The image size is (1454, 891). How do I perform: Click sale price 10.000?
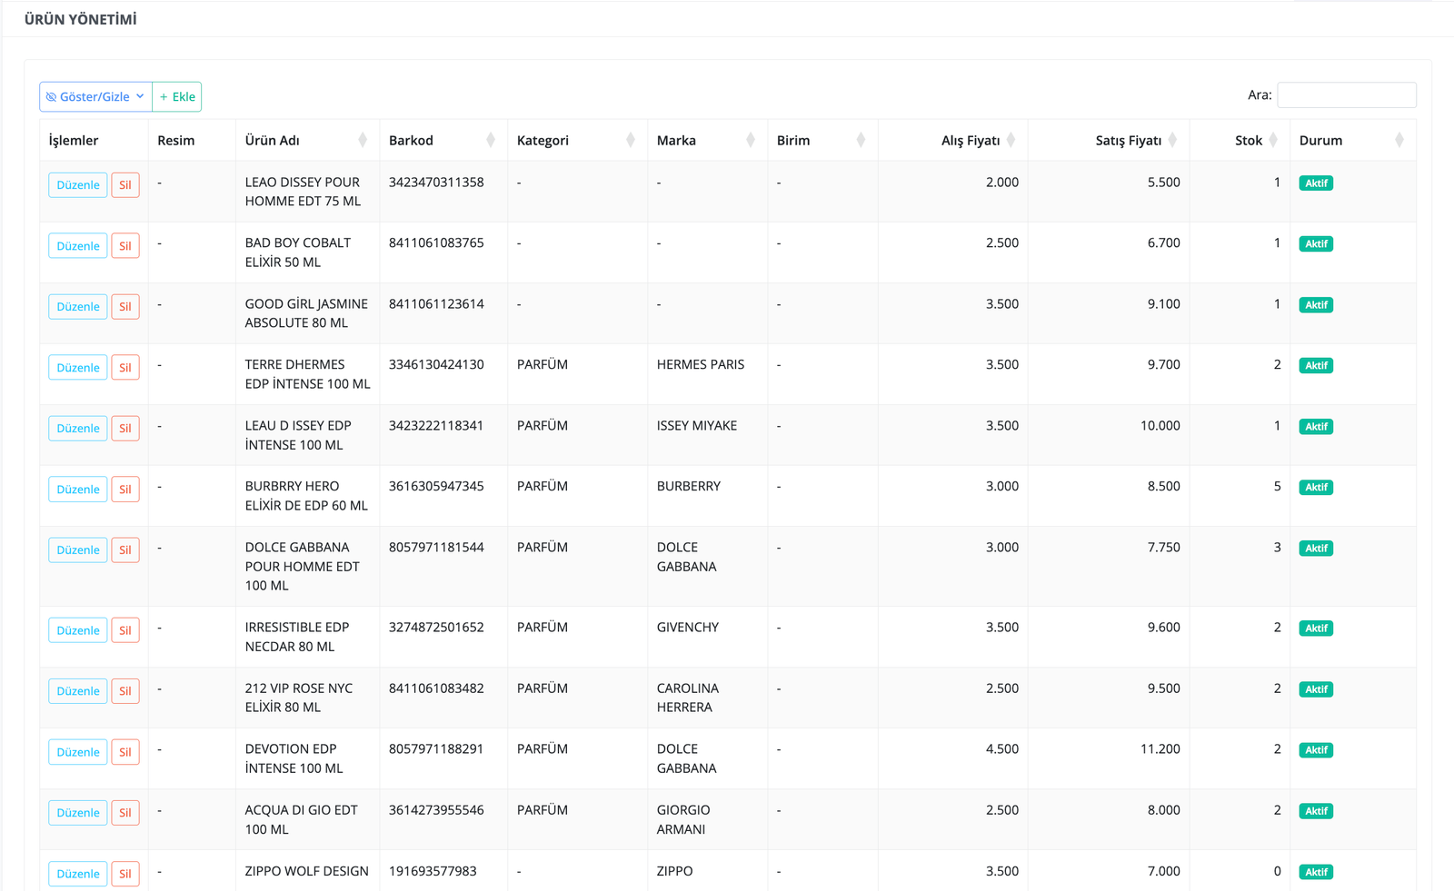pos(1160,426)
